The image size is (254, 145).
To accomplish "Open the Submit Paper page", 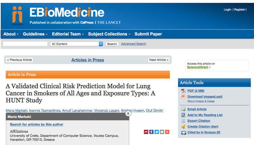I will (x=148, y=34).
